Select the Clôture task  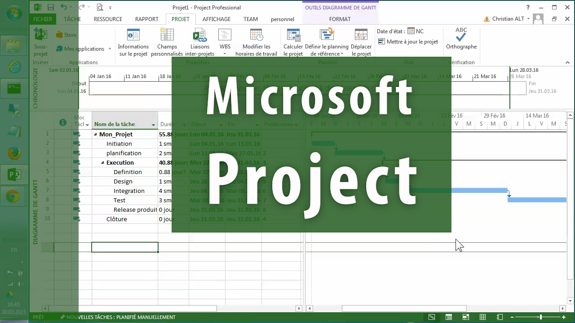click(117, 219)
